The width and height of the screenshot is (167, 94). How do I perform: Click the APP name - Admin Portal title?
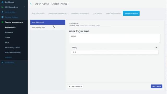(x=51, y=4)
